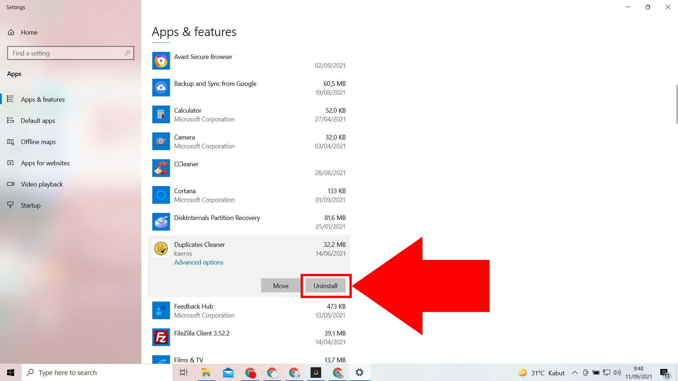678x381 pixels.
Task: Open Offline maps section
Action: click(71, 142)
